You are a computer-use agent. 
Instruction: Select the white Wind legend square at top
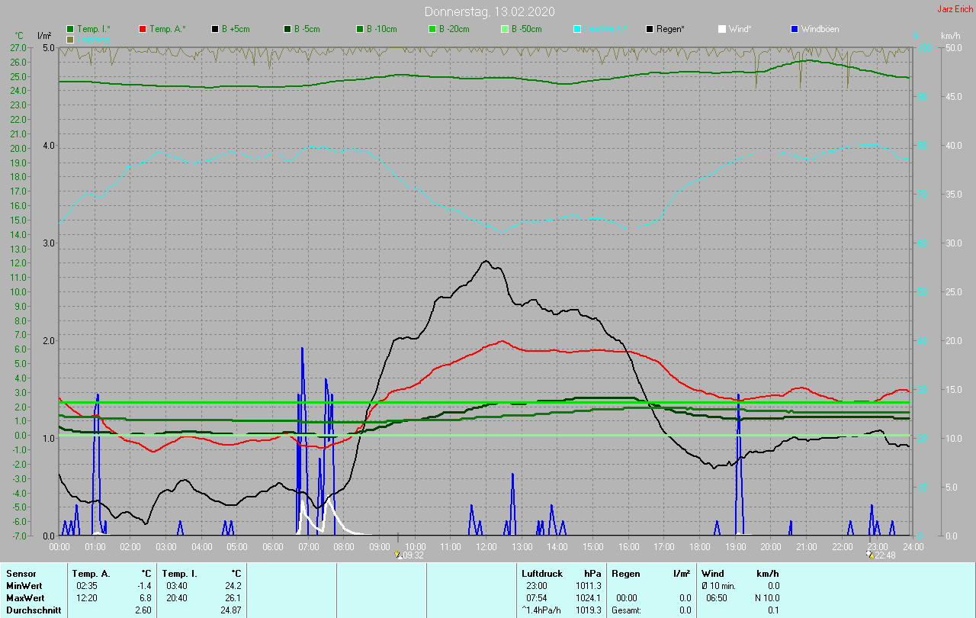(722, 29)
